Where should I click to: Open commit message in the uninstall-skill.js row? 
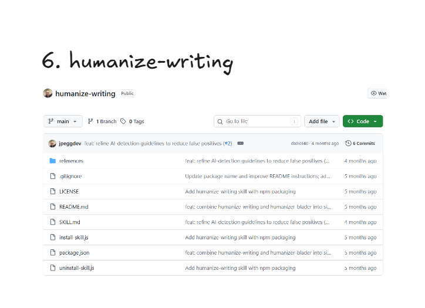click(240, 268)
